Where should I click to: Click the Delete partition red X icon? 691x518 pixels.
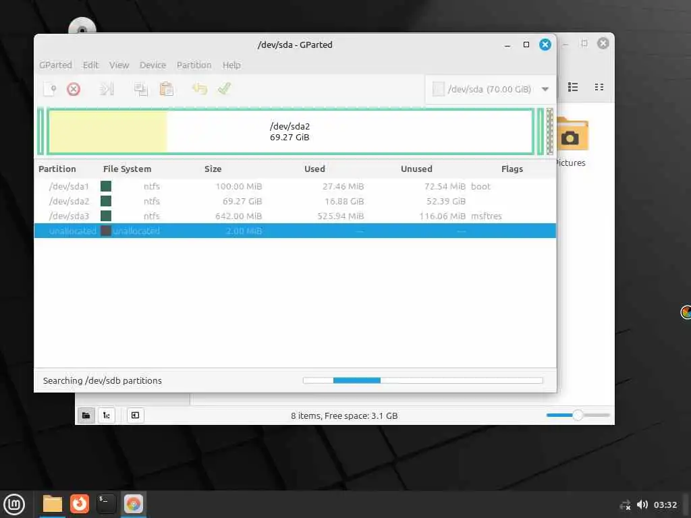click(74, 89)
